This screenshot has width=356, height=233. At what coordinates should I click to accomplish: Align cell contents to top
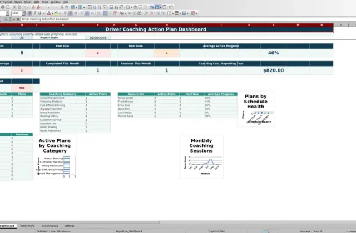[82, 13]
